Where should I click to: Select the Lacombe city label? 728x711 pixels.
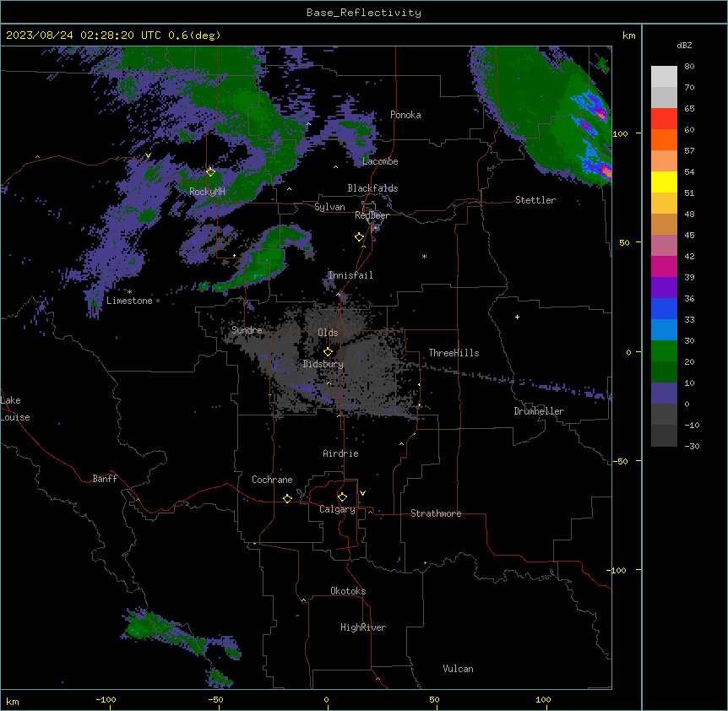click(380, 161)
